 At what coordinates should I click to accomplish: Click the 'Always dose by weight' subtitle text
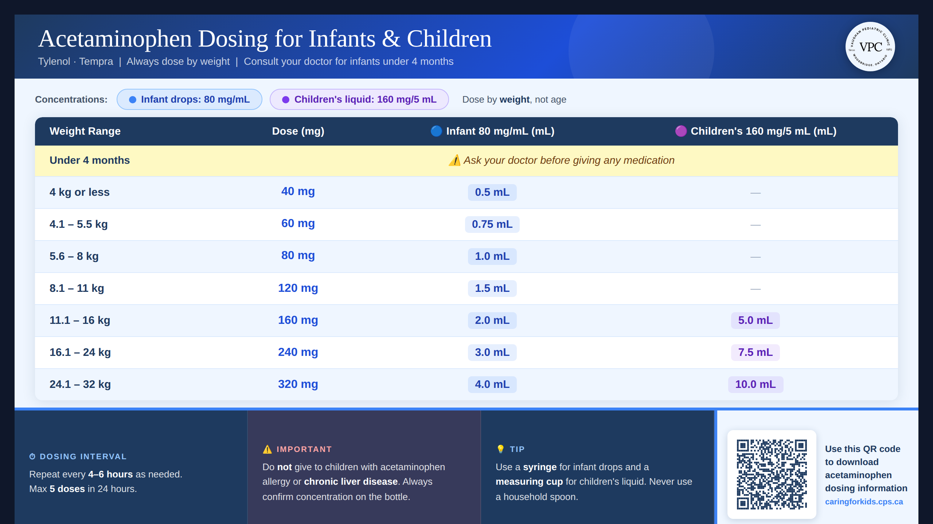(x=178, y=61)
